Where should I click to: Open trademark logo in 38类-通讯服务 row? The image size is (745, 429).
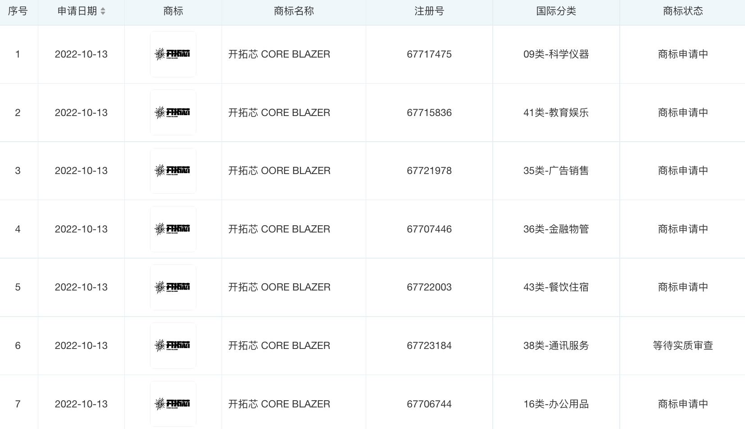point(173,345)
